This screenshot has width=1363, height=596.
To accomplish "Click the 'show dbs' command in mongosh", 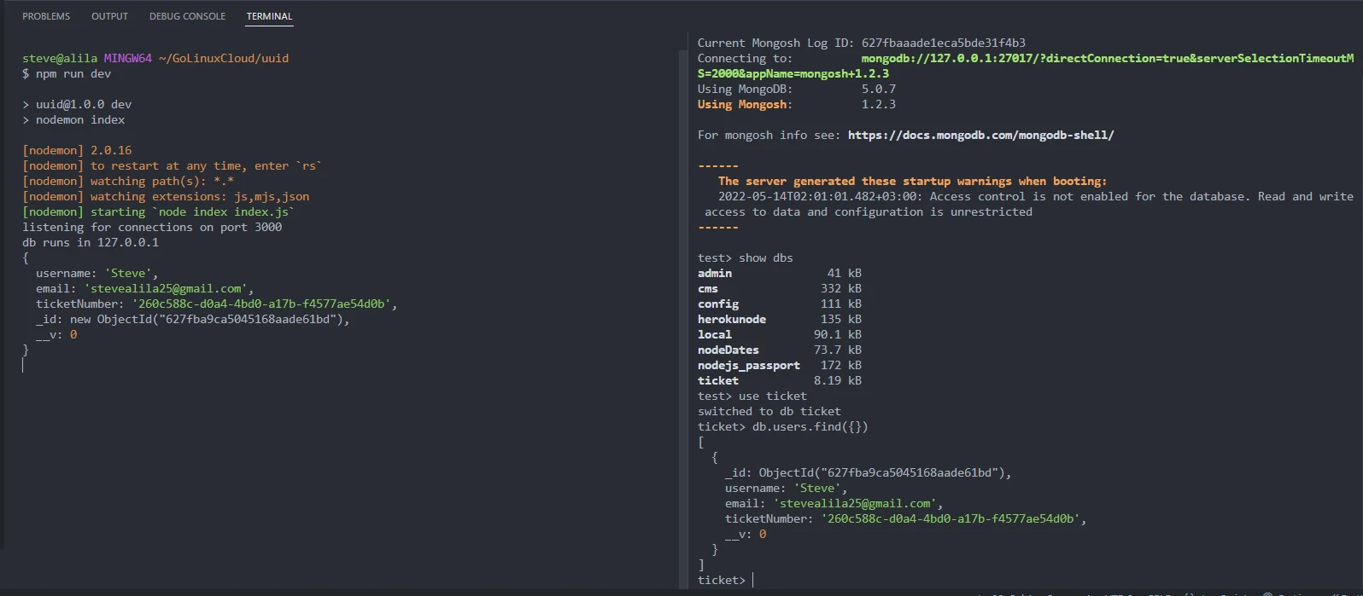I will pos(765,257).
